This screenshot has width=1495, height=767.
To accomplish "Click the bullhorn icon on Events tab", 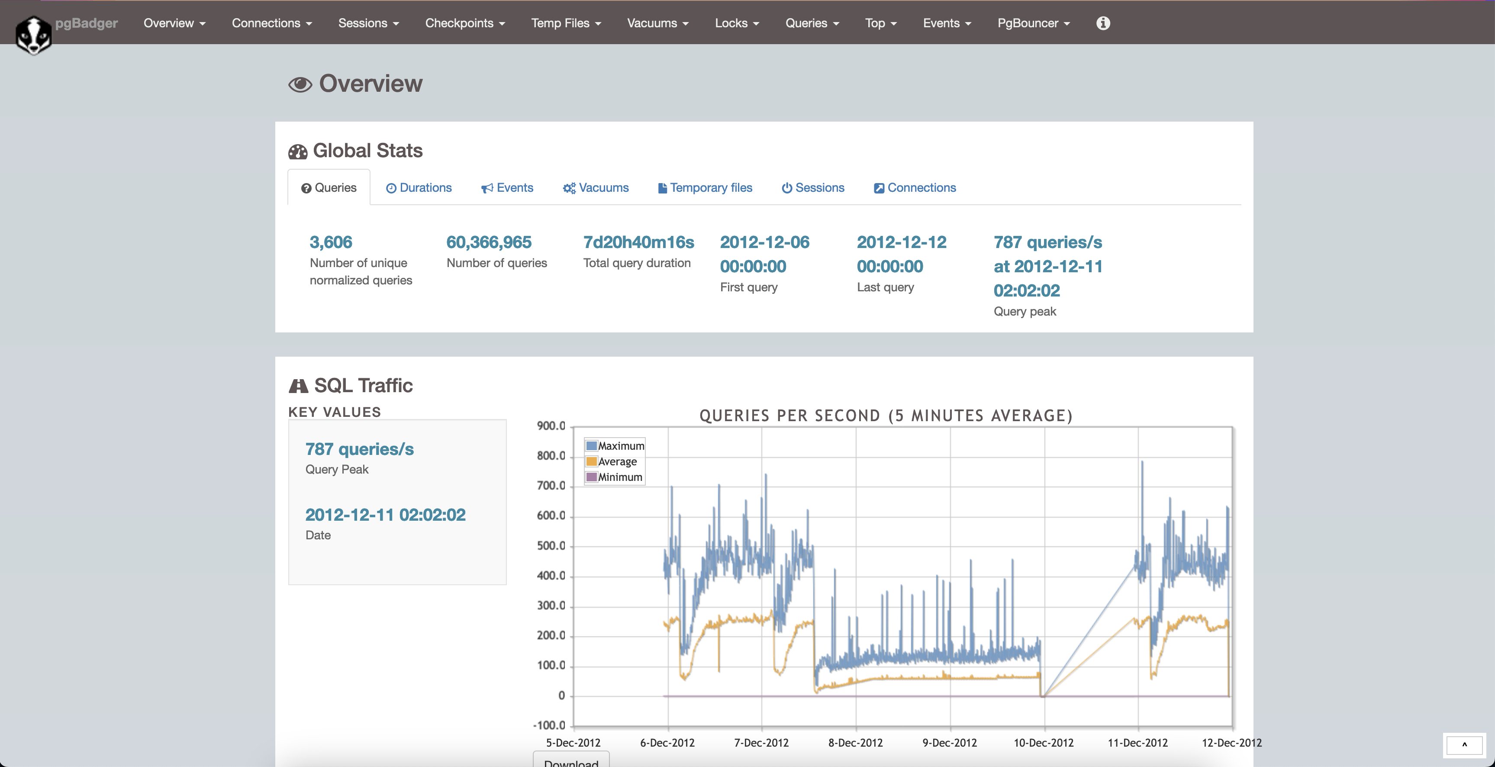I will point(487,188).
